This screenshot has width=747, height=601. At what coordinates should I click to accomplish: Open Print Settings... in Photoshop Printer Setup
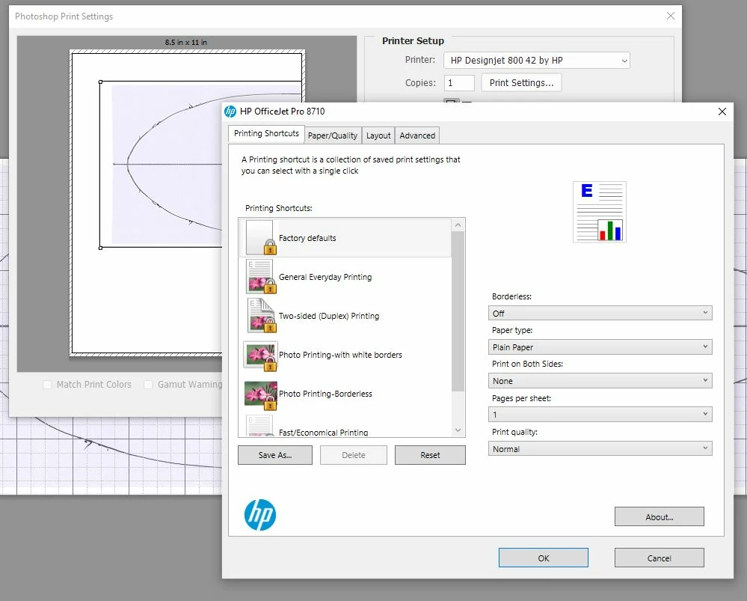pos(522,82)
